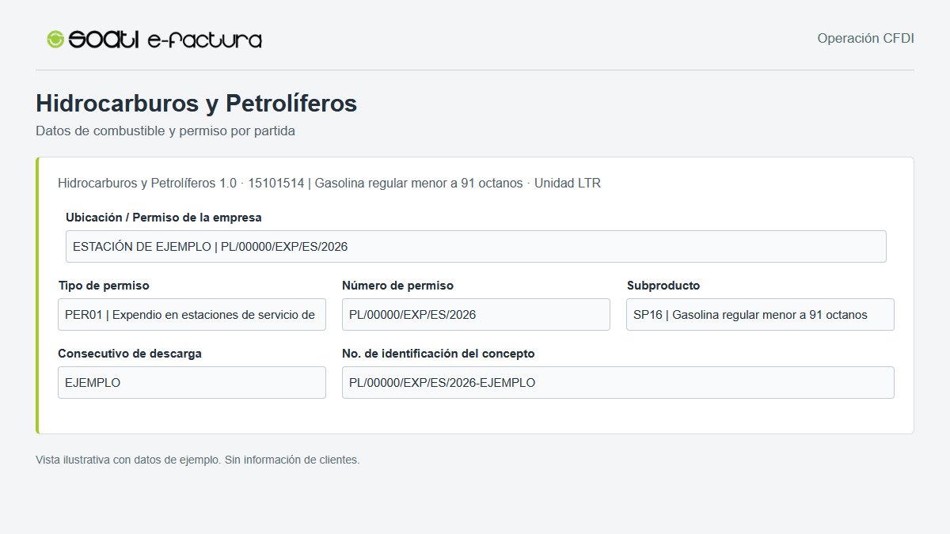The width and height of the screenshot is (950, 534).
Task: Click the subtitle Datos de combustible y permiso por partida
Action: pos(165,131)
